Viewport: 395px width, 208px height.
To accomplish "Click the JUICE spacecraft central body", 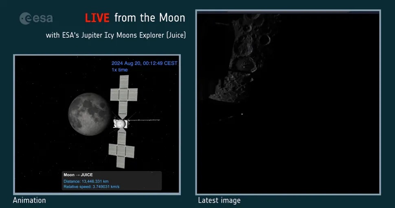I will coord(121,123).
